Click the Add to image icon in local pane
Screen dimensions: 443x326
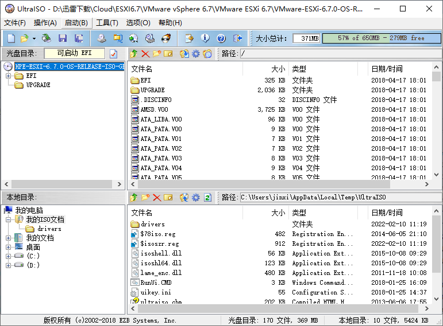click(x=184, y=198)
